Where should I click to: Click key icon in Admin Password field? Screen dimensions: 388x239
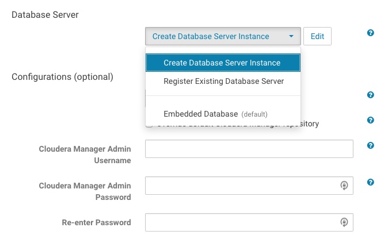click(344, 186)
